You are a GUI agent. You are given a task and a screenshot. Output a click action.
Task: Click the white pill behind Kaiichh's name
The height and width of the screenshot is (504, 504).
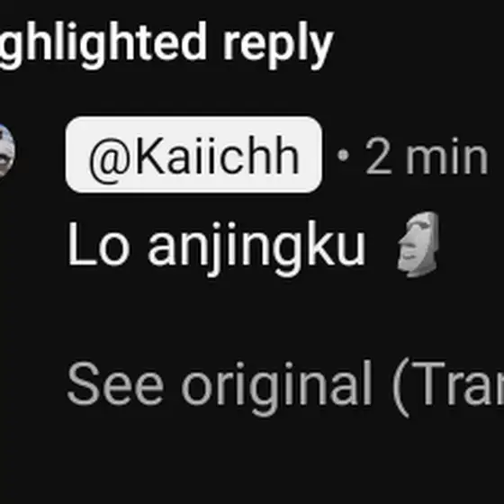(193, 155)
